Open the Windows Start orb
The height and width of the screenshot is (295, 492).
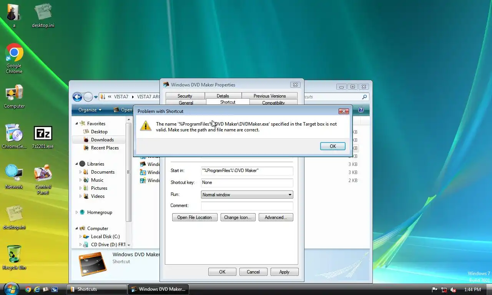(11, 289)
